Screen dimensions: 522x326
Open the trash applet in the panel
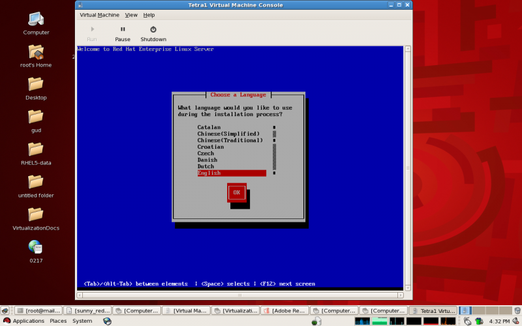click(x=517, y=311)
